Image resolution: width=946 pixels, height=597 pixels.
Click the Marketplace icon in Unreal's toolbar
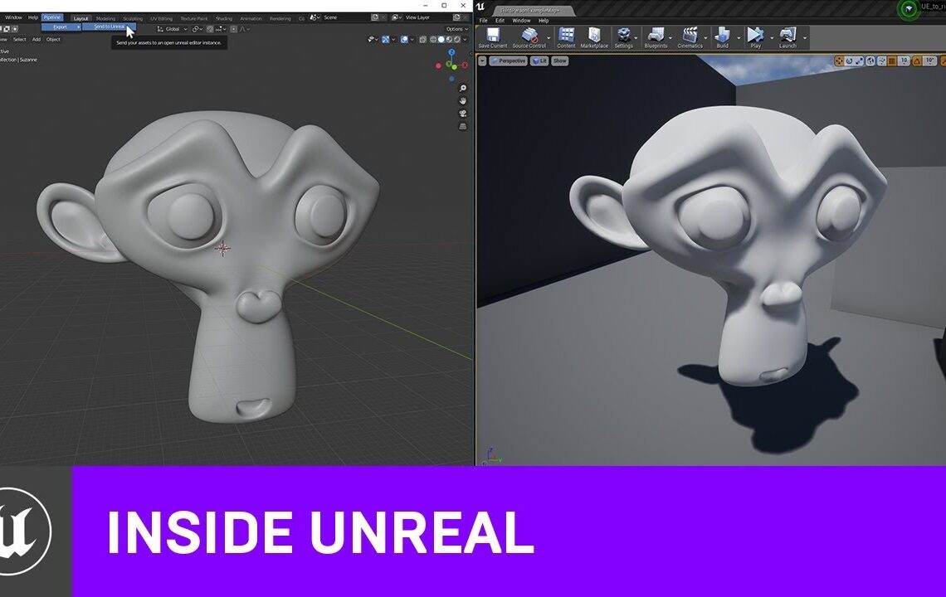tap(594, 35)
